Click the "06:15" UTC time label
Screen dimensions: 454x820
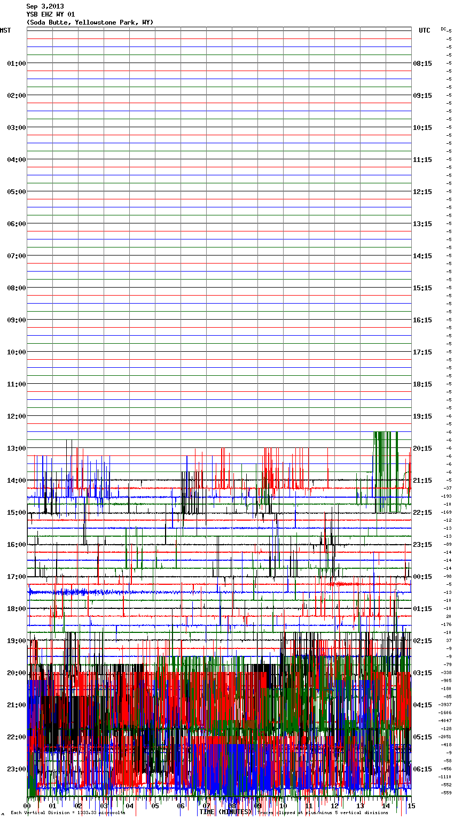pos(422,769)
